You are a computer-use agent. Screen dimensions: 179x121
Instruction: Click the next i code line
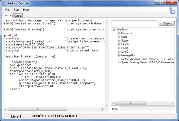tap(15, 89)
